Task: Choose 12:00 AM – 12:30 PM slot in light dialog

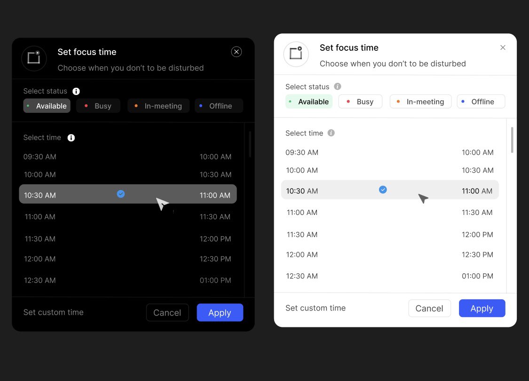Action: [x=390, y=254]
